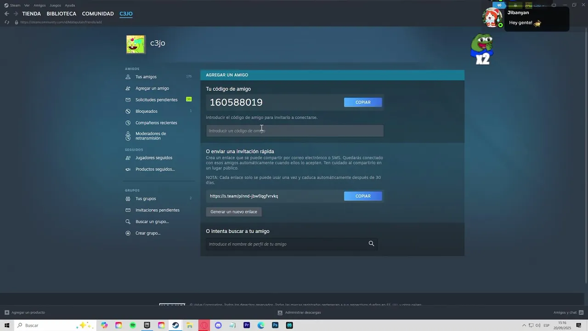The image size is (588, 331).
Task: Reload the page with the refresh icon
Action: [x=7, y=22]
